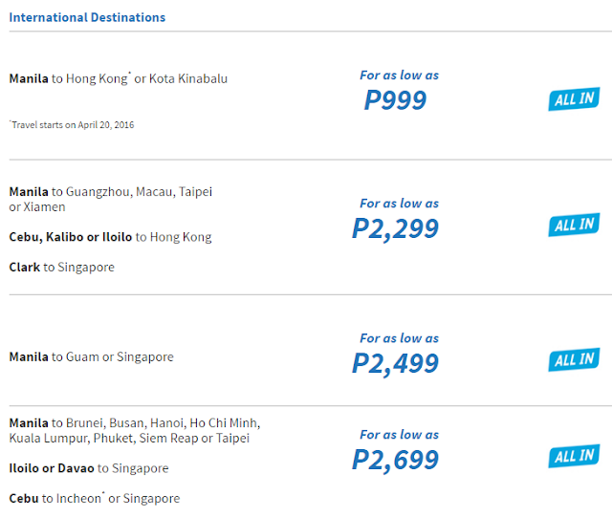Click the "For as low as" label above P2,699
Viewport: 612px width, 517px height.
point(399,435)
